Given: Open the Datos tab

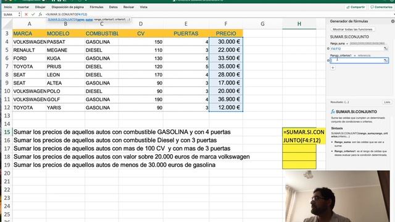Looking at the screenshot, I should coord(113,7).
